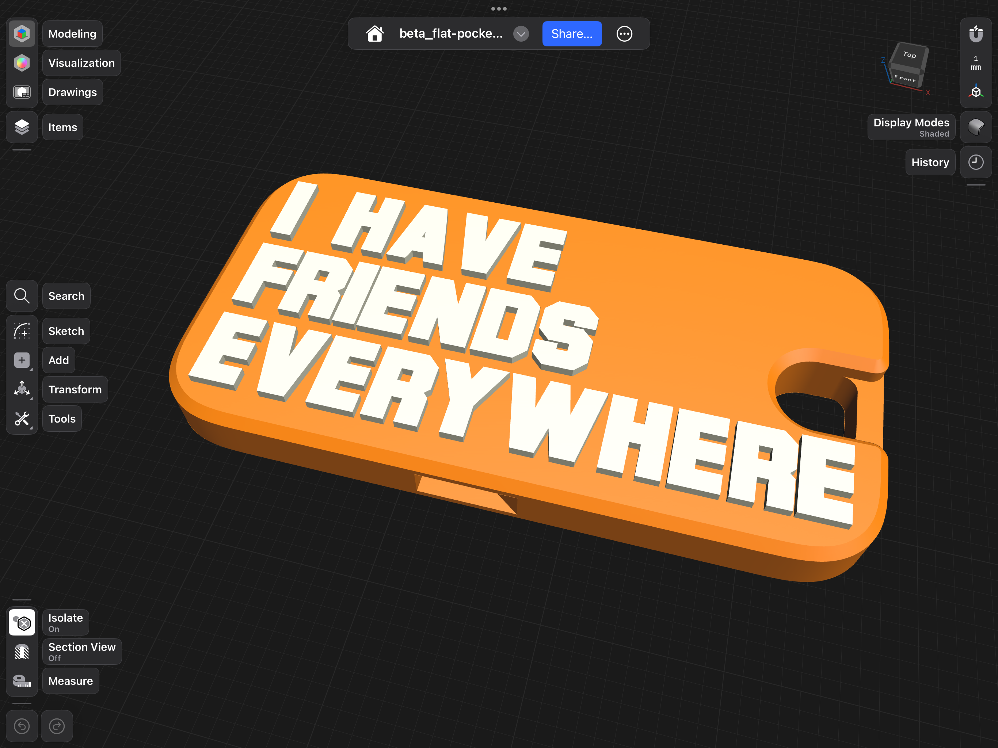Click the Sketch label
Viewport: 998px width, 748px height.
66,331
